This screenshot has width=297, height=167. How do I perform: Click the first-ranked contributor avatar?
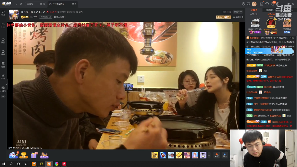pyautogui.click(x=271, y=23)
